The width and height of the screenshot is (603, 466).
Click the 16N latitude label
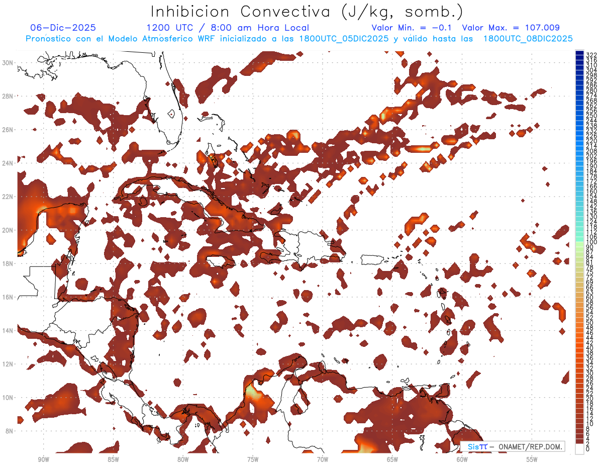(7, 297)
